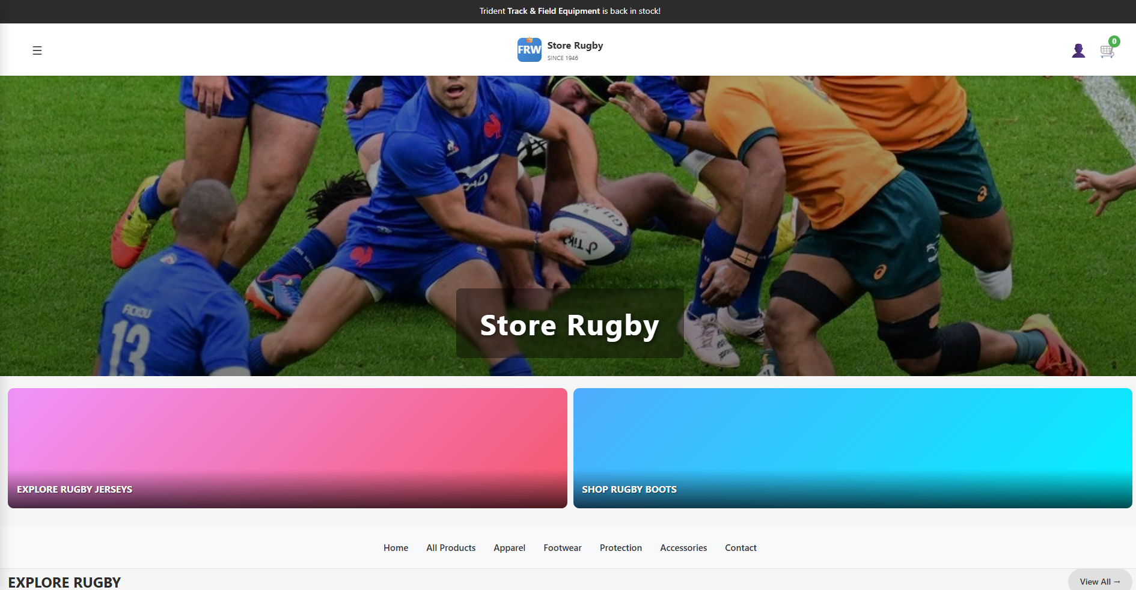Click the Store Rugby header text

tap(575, 45)
